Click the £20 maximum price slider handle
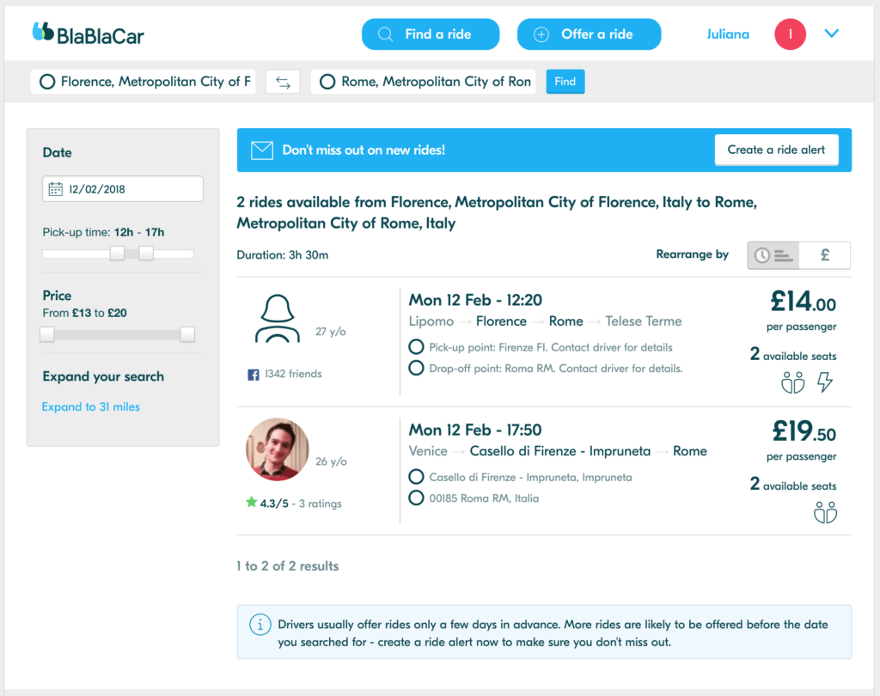 (x=187, y=334)
